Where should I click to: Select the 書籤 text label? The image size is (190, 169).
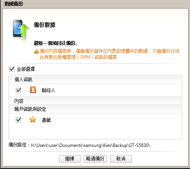[x=46, y=120]
